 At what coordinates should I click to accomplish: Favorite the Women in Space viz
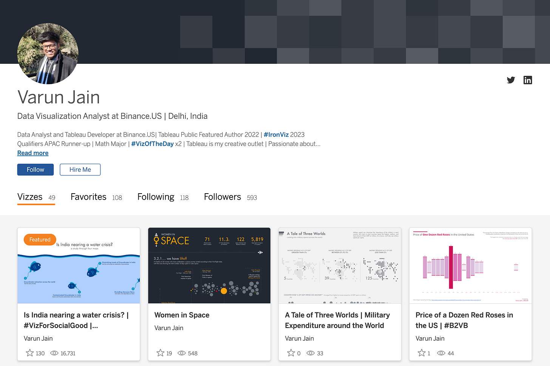click(x=160, y=353)
